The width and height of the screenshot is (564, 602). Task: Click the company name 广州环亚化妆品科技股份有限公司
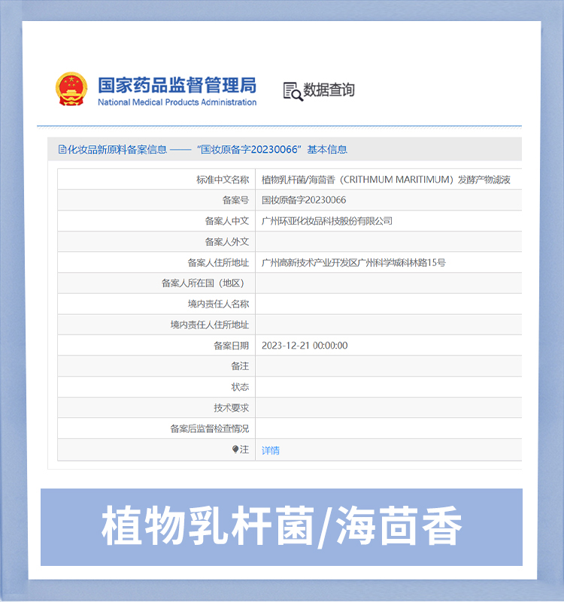(327, 221)
